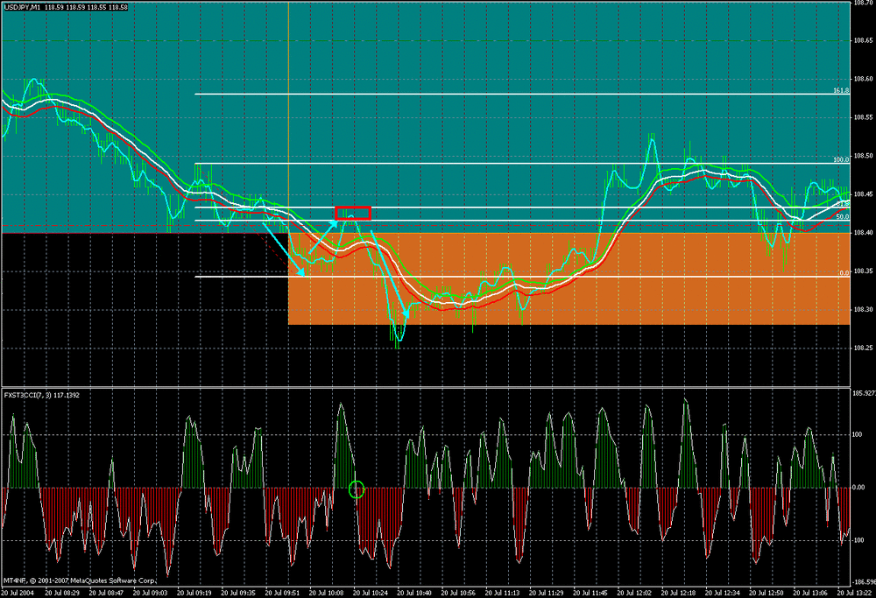Click the 20 Jul 11:45 time label
Viewport: 876px width, 598px height.
[x=590, y=593]
